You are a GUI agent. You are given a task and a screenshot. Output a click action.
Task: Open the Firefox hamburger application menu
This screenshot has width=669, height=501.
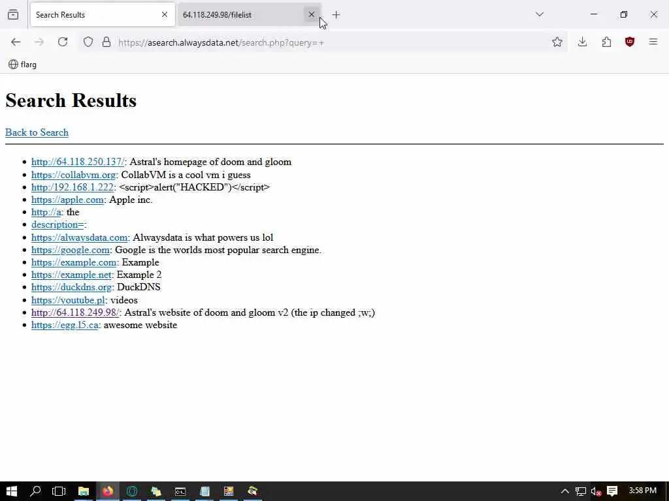pos(653,42)
